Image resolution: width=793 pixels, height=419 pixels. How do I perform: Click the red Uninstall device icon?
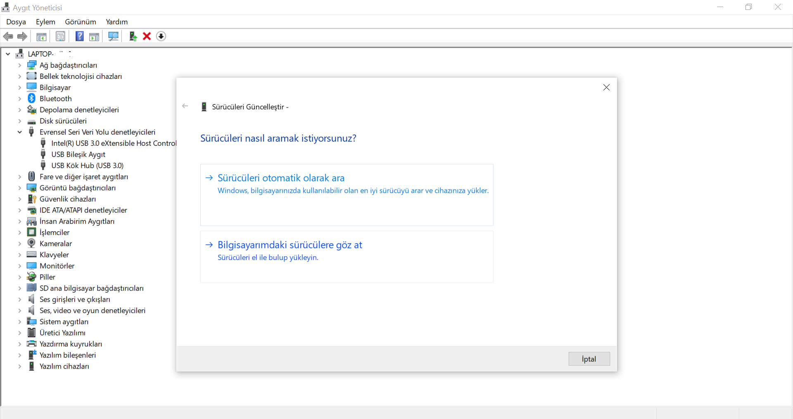[x=147, y=36]
